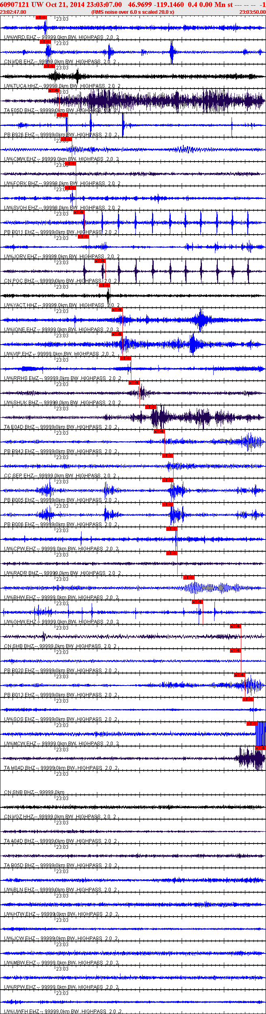
Task: Click the UW BLN EHZ station label
Action: 61,890
